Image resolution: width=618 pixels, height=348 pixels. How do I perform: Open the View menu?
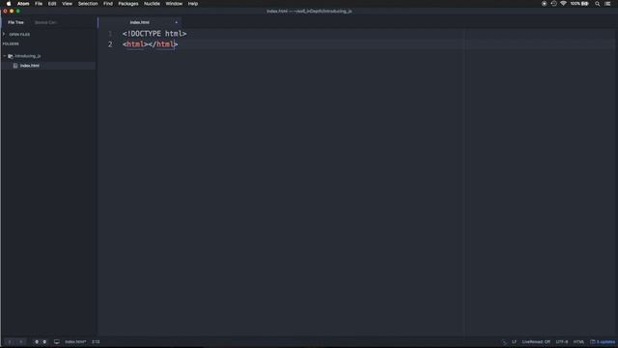pyautogui.click(x=67, y=4)
